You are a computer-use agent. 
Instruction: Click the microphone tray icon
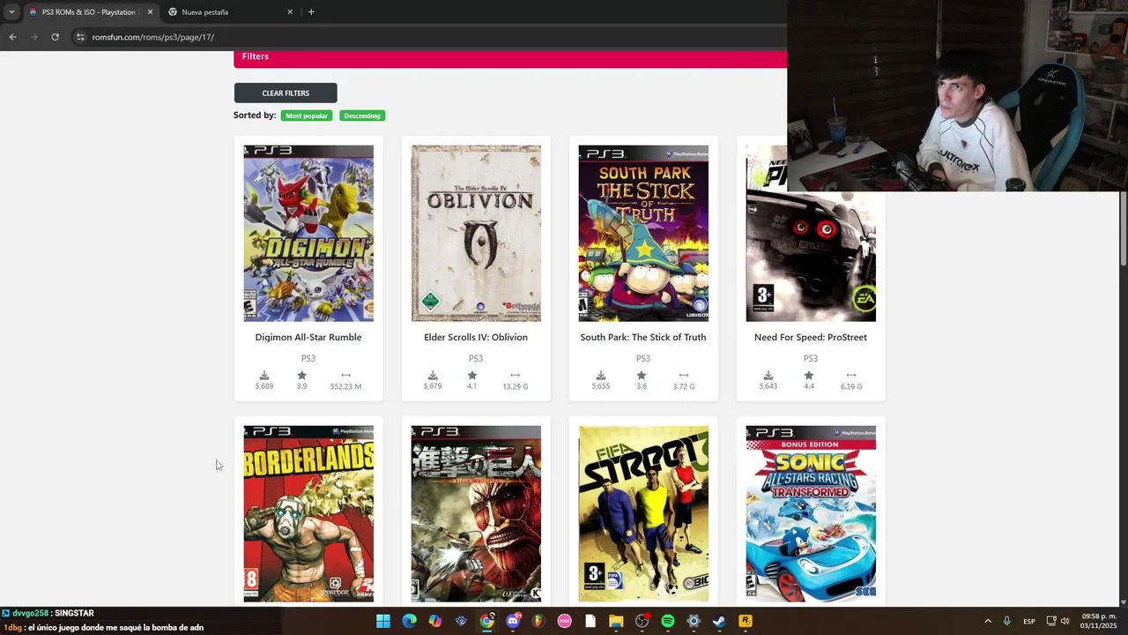pyautogui.click(x=1006, y=621)
